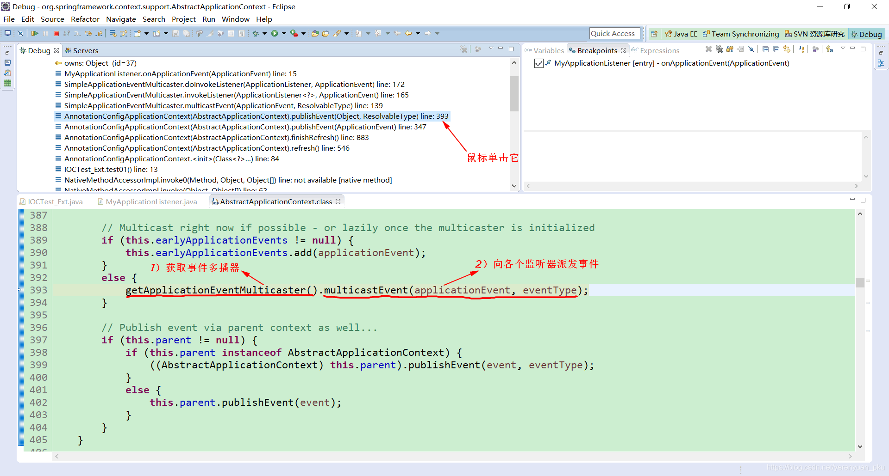Click the Drop to Frame icon
889x476 pixels.
coord(113,33)
